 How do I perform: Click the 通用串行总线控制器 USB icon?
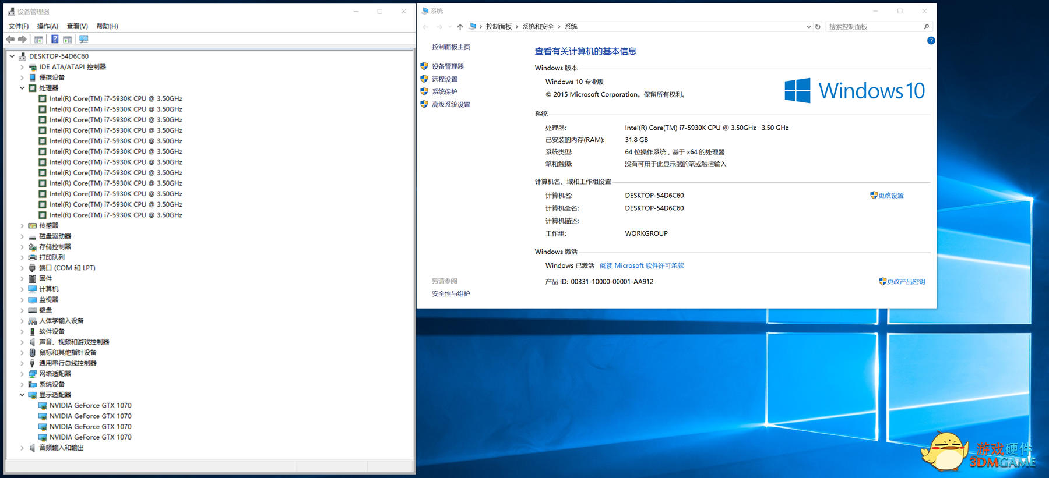click(33, 363)
